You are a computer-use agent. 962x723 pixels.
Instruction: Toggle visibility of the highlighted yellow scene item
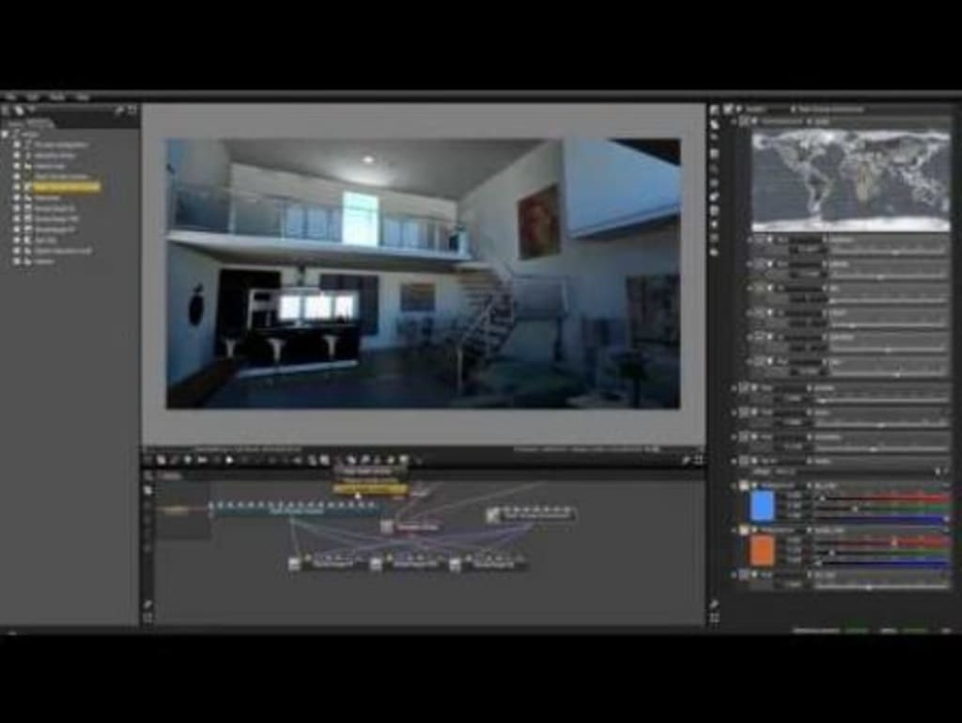16,187
